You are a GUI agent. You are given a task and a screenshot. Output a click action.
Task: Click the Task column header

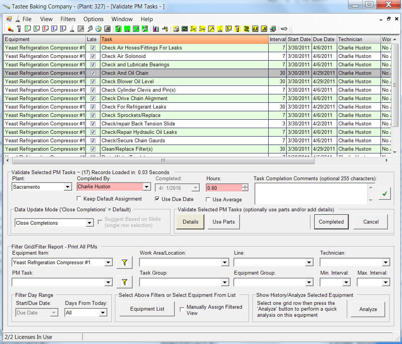point(184,39)
